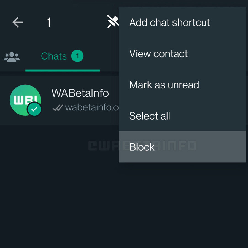
Task: Choose Select all in overflow menu
Action: 149,116
